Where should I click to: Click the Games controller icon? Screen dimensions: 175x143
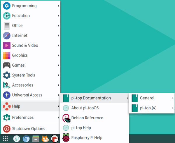coord(7,65)
